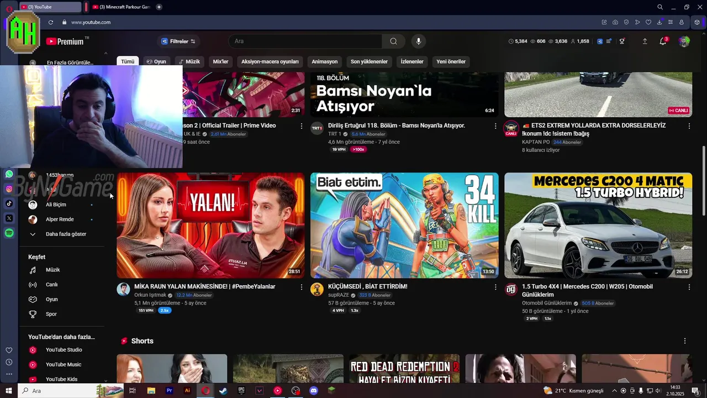Open the Opera snapshot camera icon
Screen dimensions: 707x398
click(x=615, y=22)
